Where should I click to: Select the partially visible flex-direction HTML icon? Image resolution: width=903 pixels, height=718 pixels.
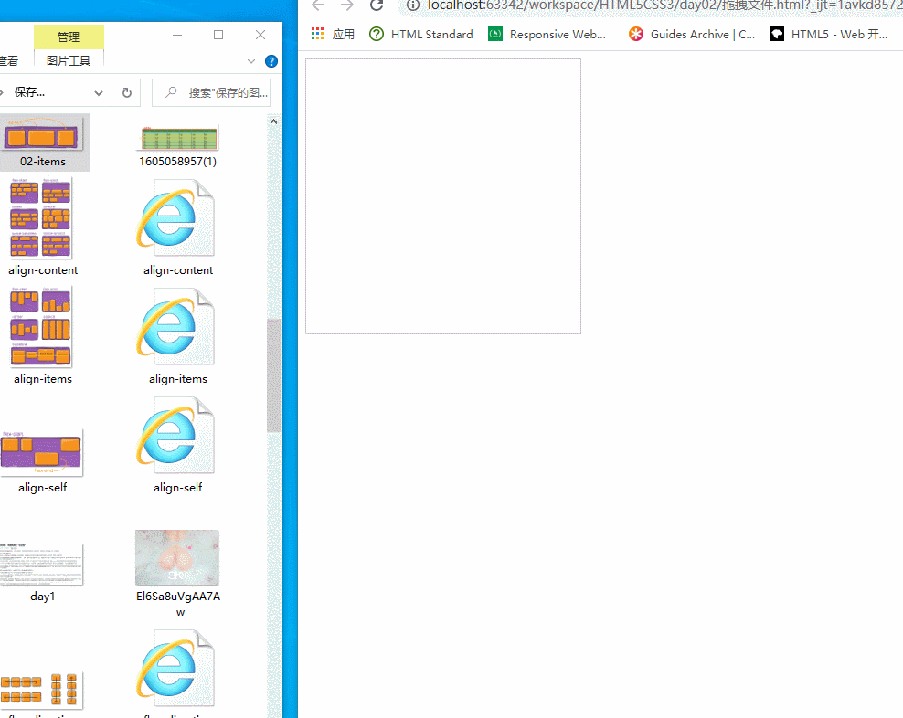tap(175, 669)
